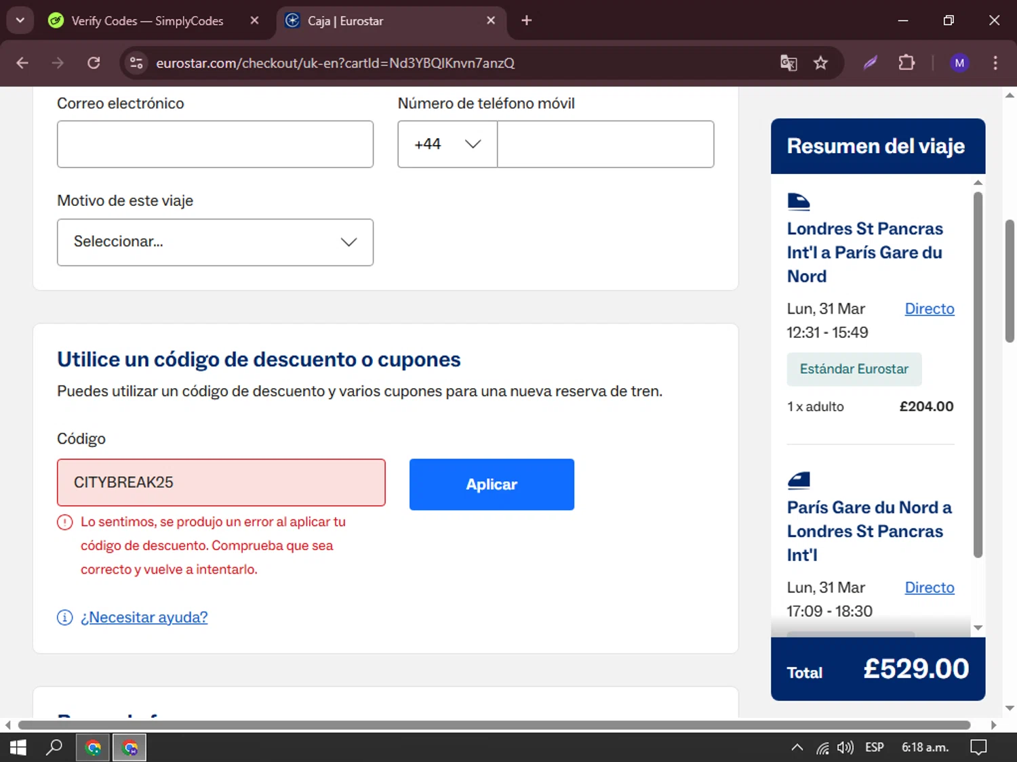Click the first Chrome taskbar icon
Image resolution: width=1017 pixels, height=762 pixels.
(93, 748)
